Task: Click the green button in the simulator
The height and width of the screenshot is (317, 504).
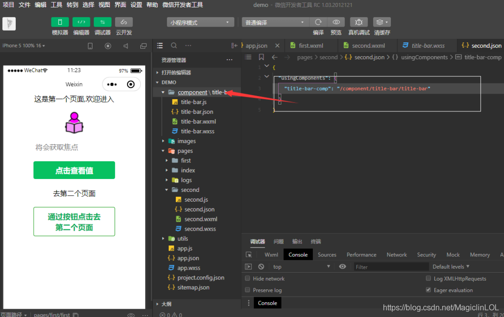Action: [x=74, y=170]
